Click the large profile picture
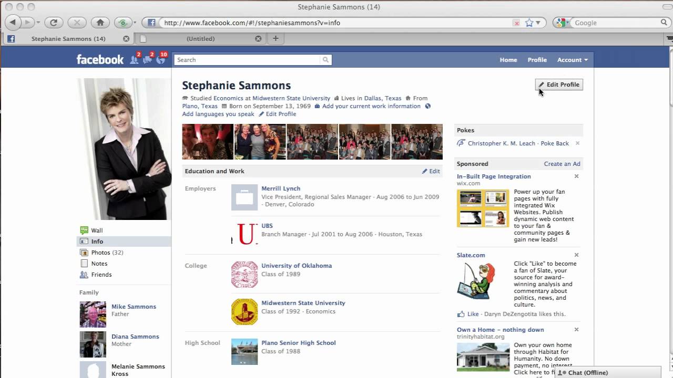 (x=124, y=149)
